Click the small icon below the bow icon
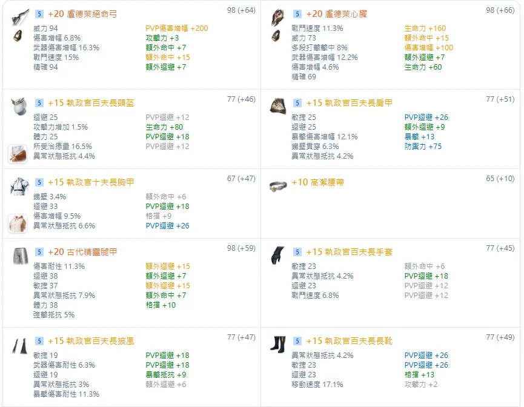The width and height of the screenshot is (524, 407). pos(18,36)
